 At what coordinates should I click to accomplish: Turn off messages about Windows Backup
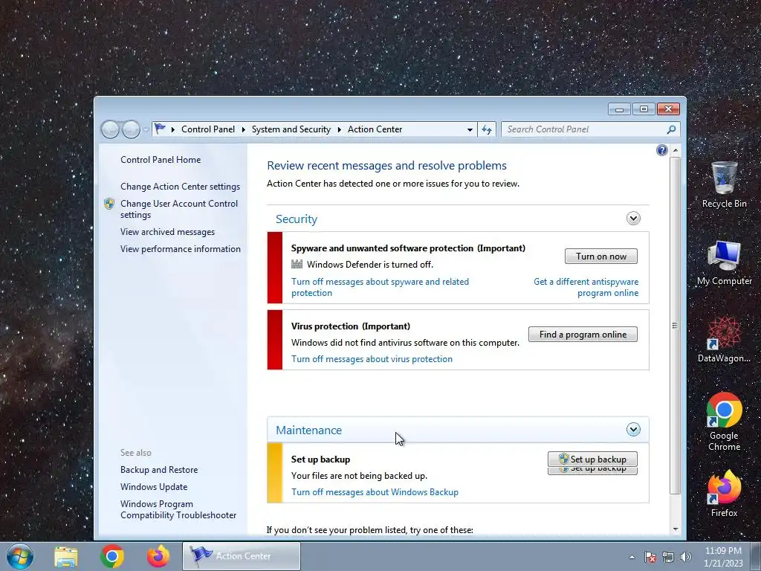[375, 492]
